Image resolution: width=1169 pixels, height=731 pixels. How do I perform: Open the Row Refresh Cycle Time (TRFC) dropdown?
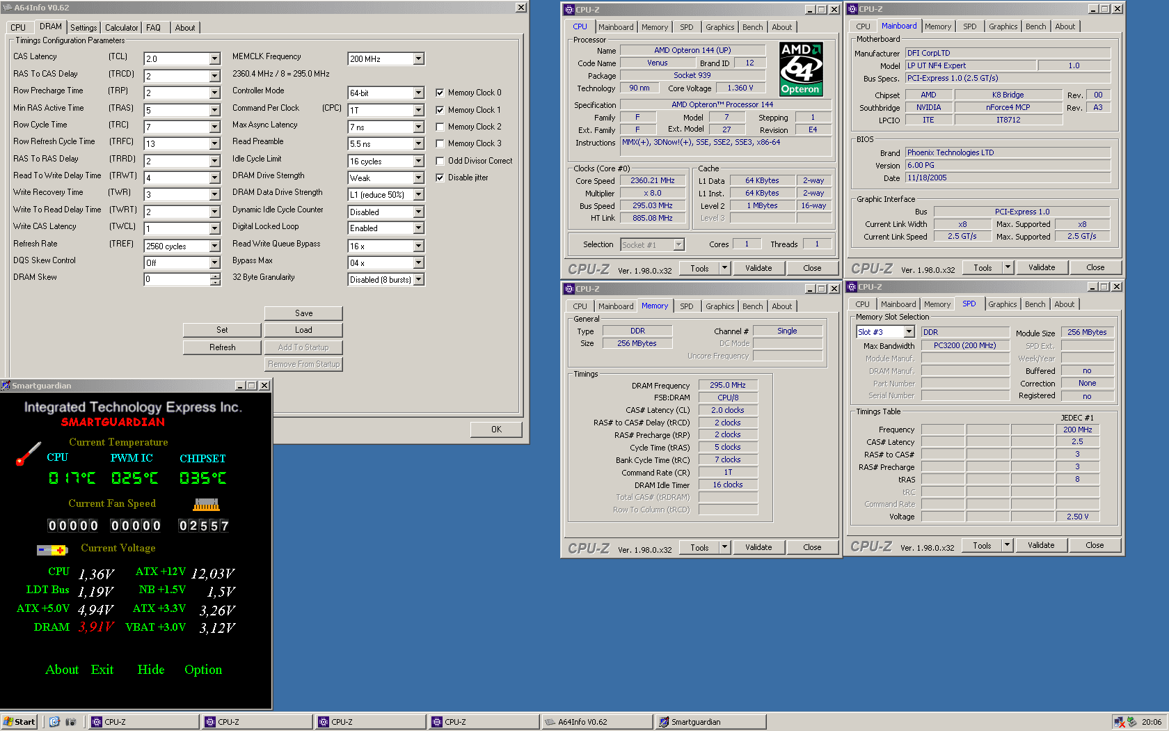(214, 144)
